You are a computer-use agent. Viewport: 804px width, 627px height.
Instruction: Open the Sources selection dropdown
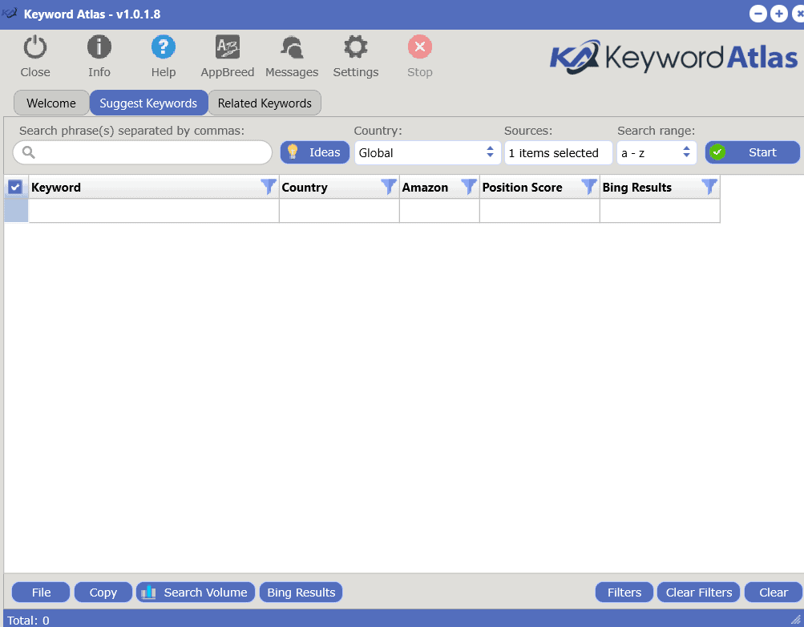coord(558,152)
